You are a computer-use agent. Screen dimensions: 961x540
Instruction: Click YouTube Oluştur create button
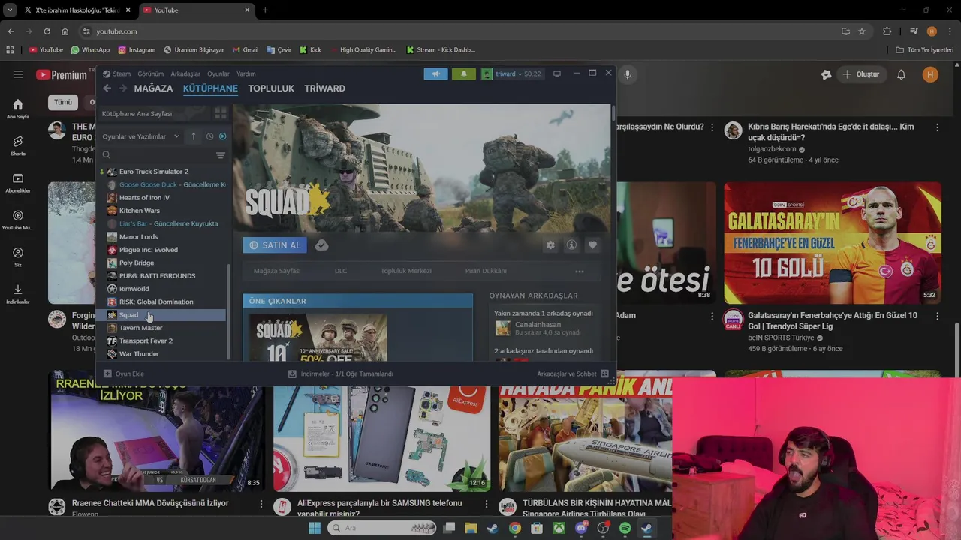point(861,74)
